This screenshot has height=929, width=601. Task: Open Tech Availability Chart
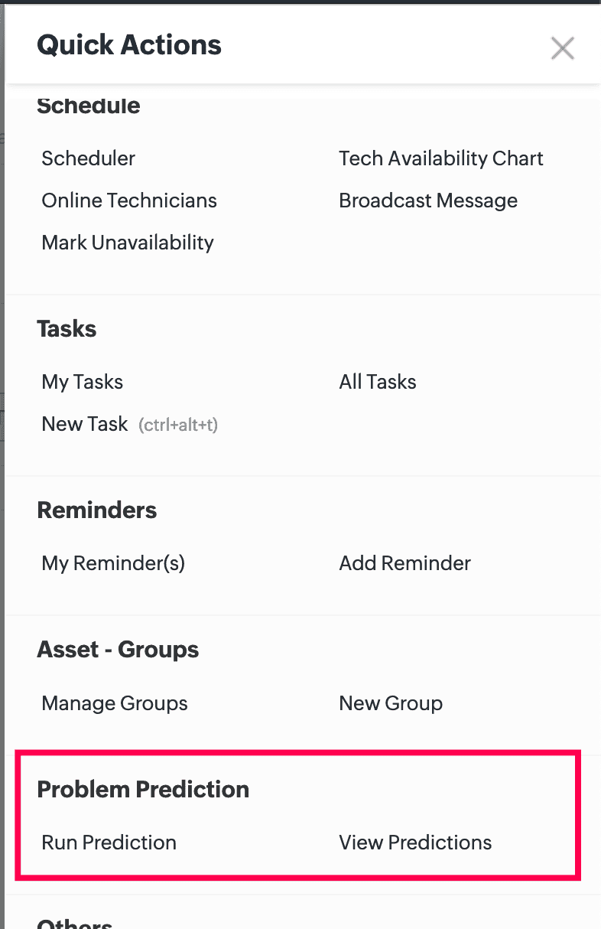tap(440, 158)
